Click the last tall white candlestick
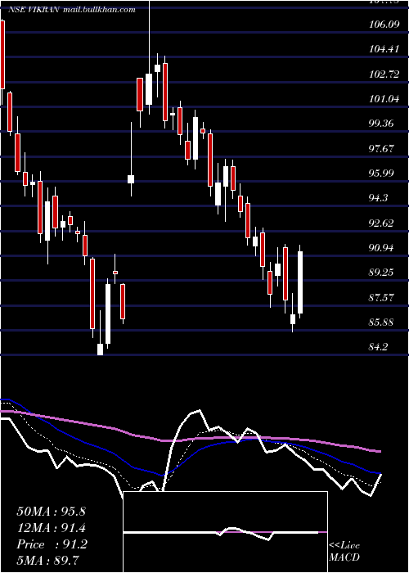The image size is (409, 573). (x=300, y=282)
